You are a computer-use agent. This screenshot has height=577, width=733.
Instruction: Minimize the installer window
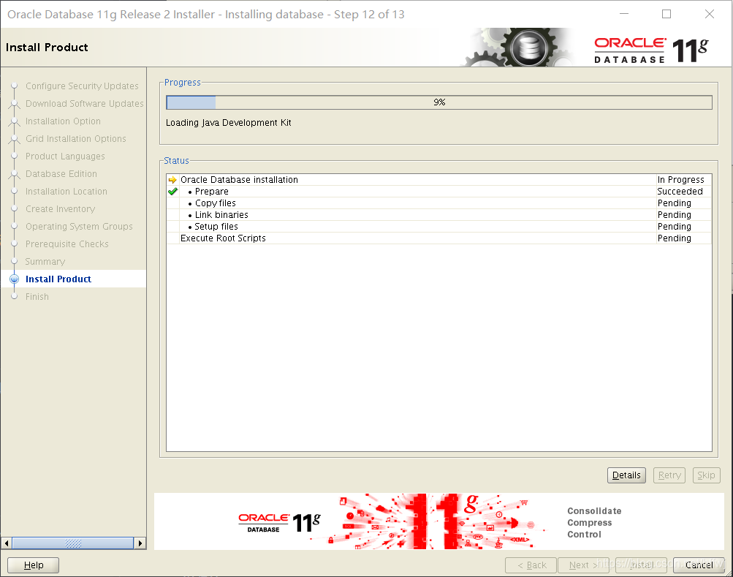pyautogui.click(x=624, y=14)
